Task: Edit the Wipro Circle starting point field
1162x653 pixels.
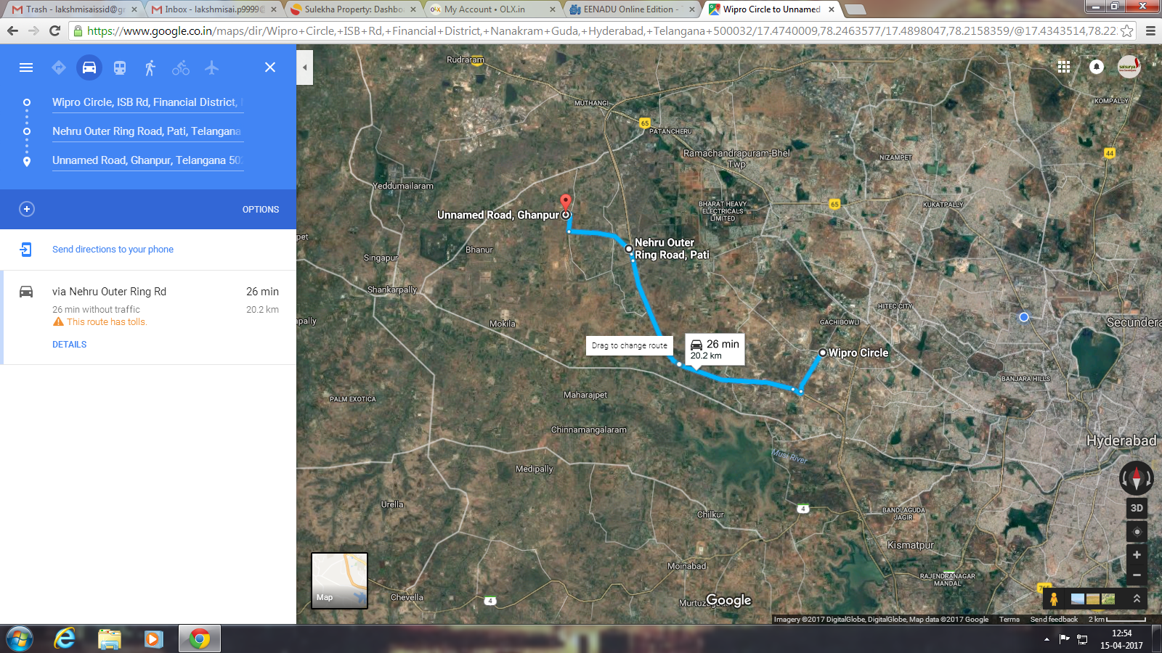Action: 147,102
